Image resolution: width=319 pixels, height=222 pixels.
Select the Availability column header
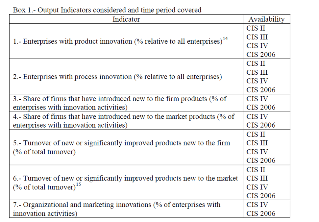tap(266, 19)
